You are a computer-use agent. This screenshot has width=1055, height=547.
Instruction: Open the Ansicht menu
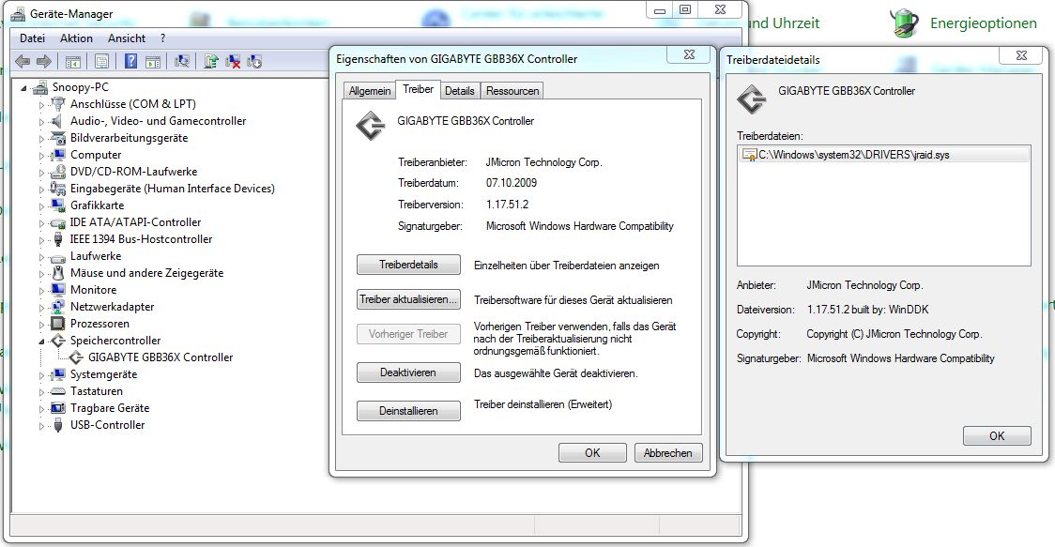tap(127, 38)
